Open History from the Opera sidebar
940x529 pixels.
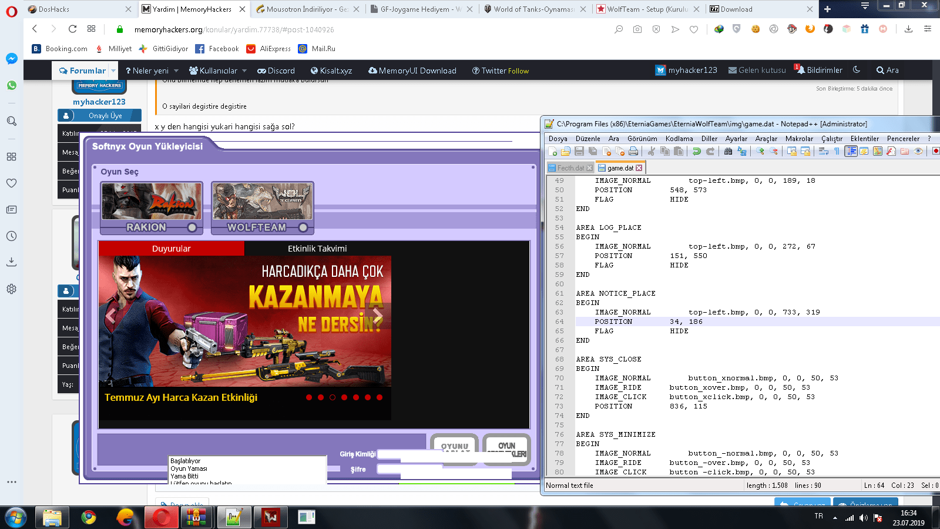point(11,236)
